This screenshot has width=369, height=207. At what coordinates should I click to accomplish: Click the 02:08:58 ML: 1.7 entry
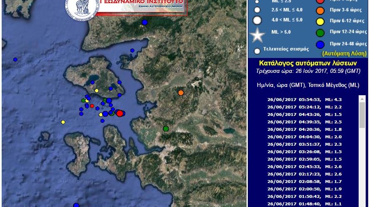click(304, 182)
